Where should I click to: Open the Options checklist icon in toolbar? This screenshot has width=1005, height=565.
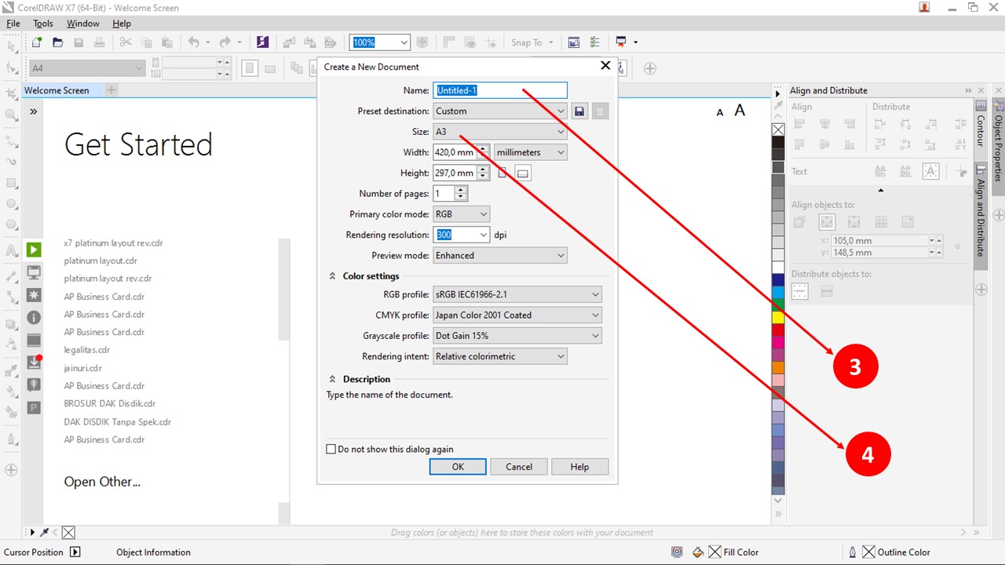[x=594, y=42]
